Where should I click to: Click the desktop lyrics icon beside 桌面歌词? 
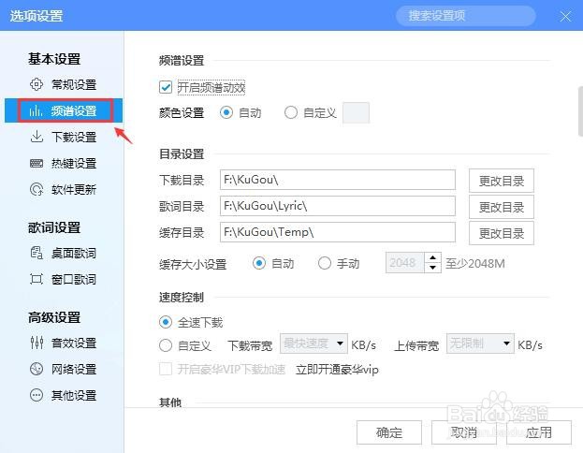tap(36, 253)
